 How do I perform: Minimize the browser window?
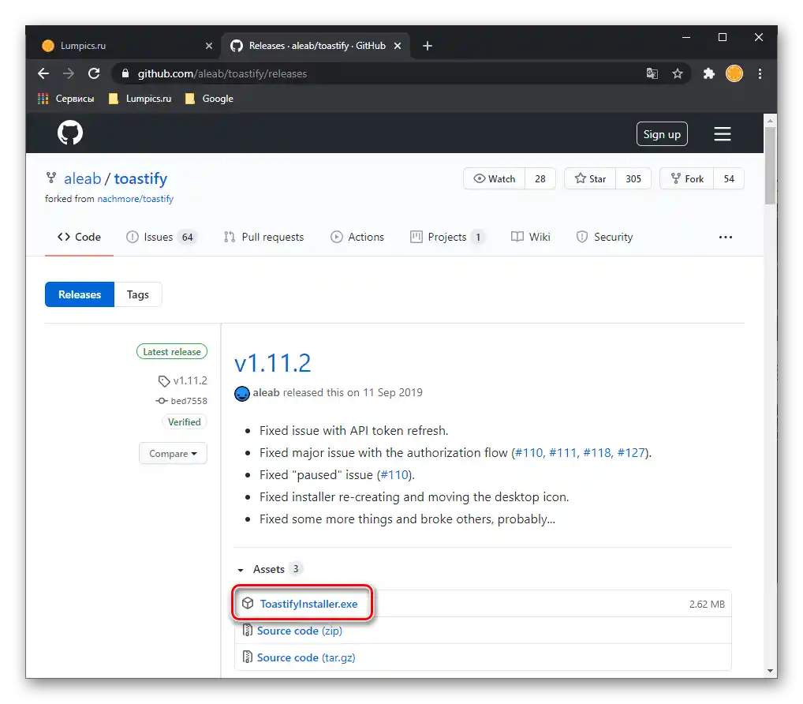click(x=686, y=37)
